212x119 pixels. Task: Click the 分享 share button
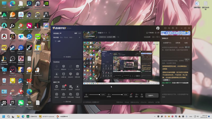click(x=157, y=33)
